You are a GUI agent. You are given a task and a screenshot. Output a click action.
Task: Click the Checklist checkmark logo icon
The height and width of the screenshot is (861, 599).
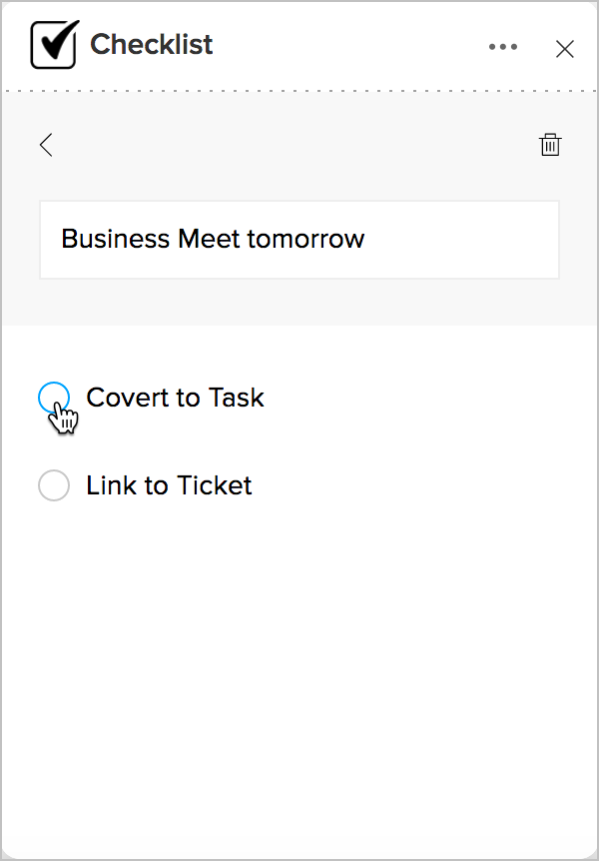pos(54,45)
